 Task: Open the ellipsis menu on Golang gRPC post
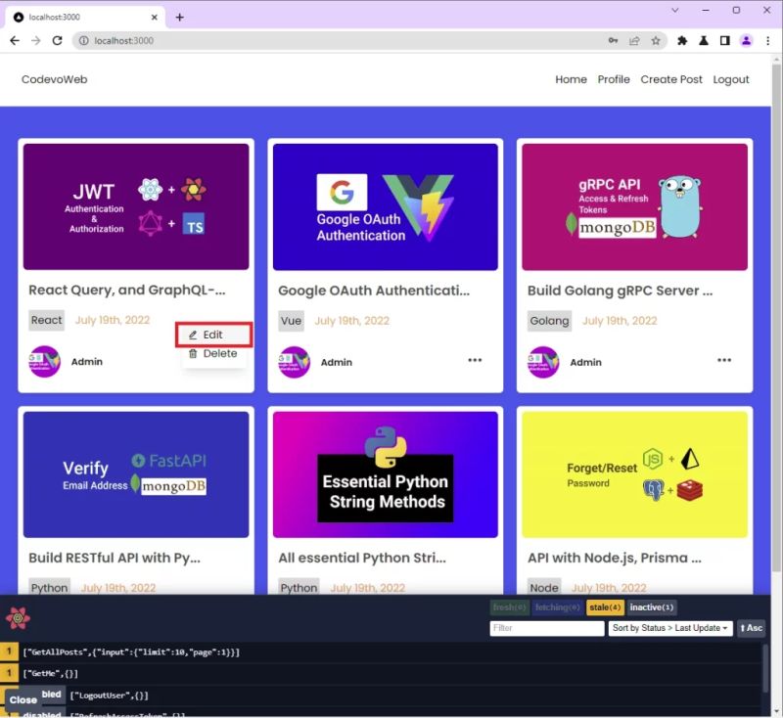pos(724,361)
